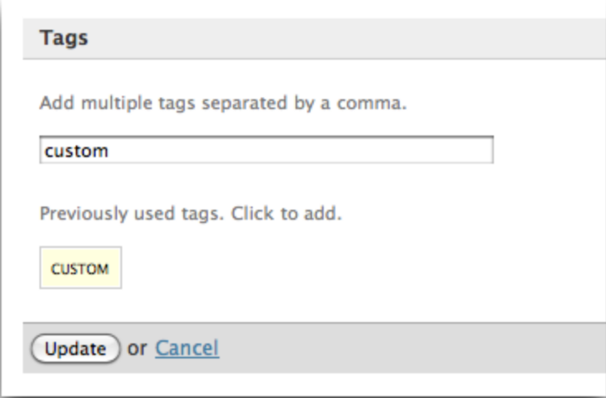Image resolution: width=606 pixels, height=398 pixels.
Task: Save tag changes with Update
Action: (75, 349)
